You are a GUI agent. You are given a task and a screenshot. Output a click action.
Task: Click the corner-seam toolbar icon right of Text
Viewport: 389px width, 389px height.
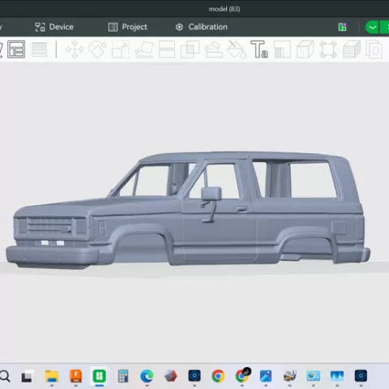point(282,49)
